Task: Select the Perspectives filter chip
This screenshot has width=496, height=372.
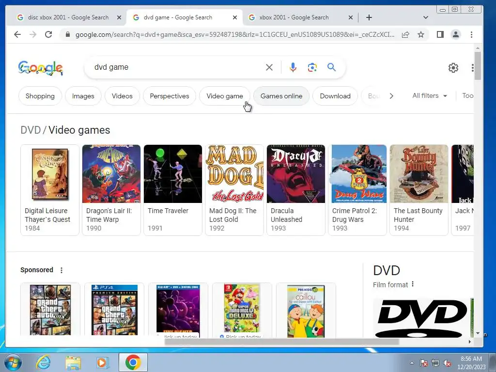Action: coord(170,96)
